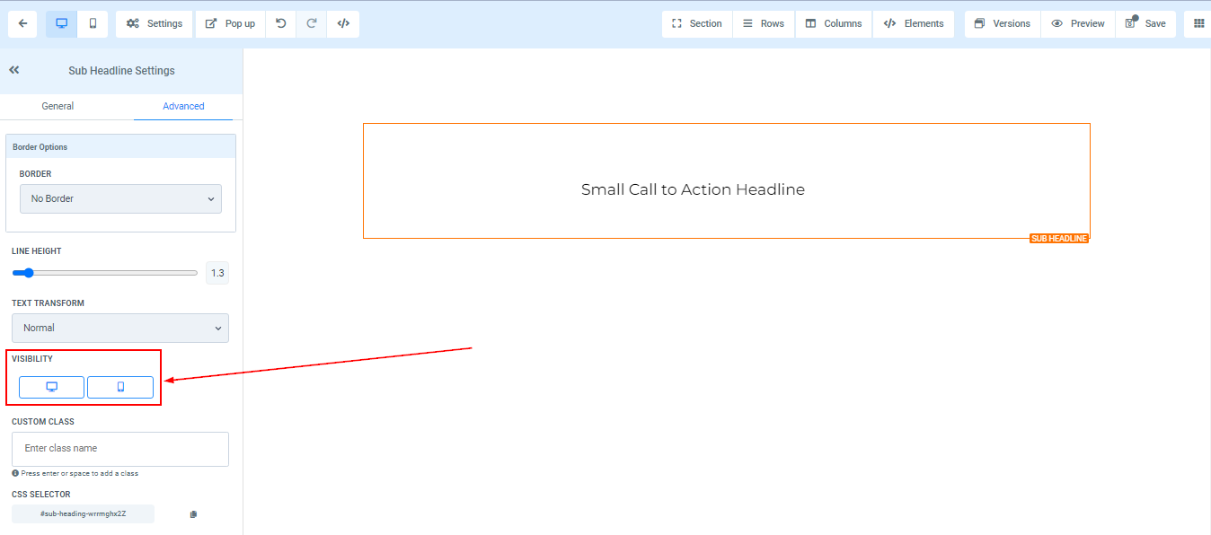1211x535 pixels.
Task: Switch to desktop view in top toolbar
Action: coord(61,24)
